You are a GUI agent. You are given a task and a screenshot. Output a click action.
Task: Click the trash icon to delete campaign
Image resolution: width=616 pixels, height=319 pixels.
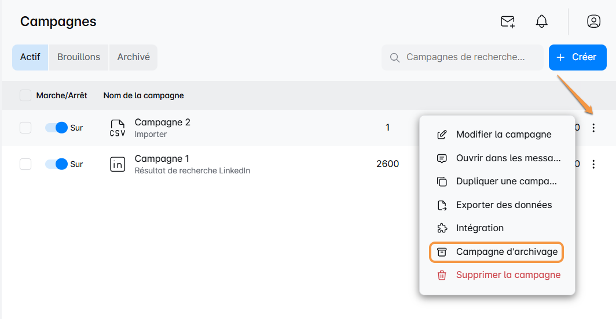click(x=442, y=275)
